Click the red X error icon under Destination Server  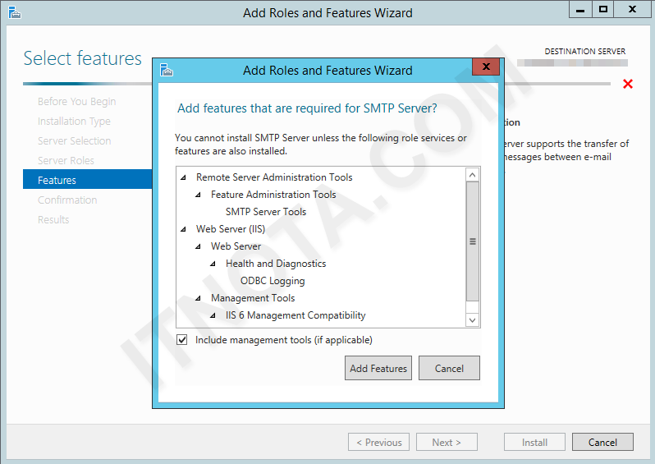pos(627,84)
